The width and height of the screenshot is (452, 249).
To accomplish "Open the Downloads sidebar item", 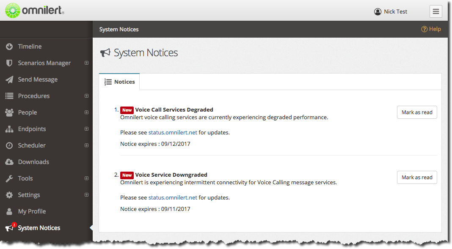I will click(x=46, y=162).
